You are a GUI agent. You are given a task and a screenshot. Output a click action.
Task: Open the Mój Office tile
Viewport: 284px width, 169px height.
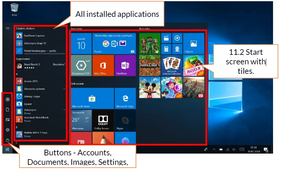103,66
